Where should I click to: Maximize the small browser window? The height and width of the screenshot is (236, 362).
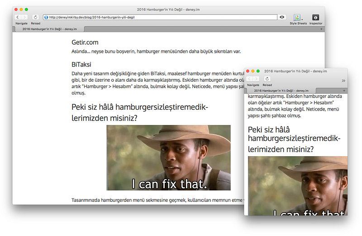click(258, 71)
